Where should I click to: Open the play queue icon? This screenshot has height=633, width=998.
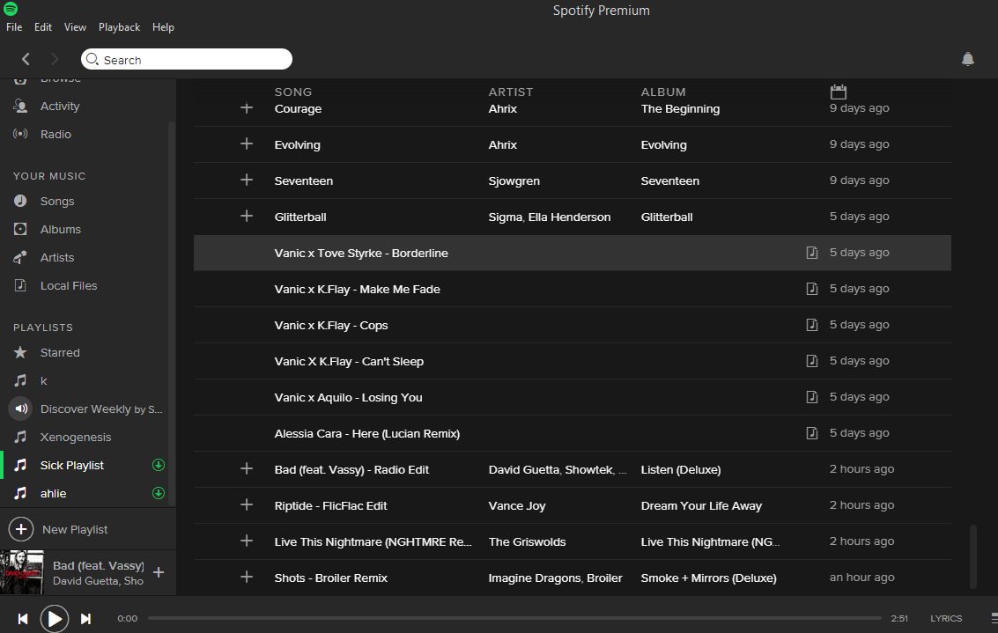click(x=994, y=618)
